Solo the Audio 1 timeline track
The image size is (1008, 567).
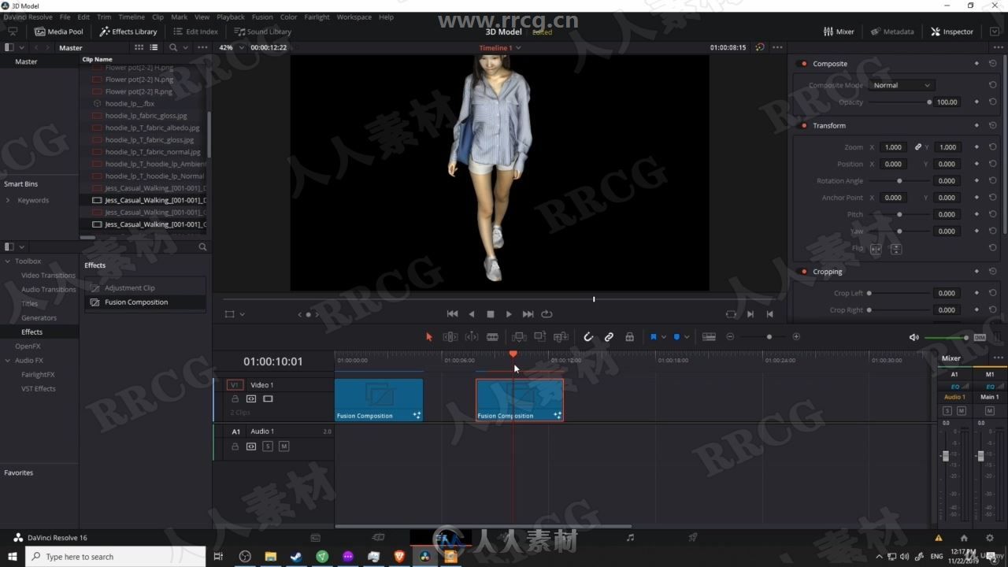[268, 447]
